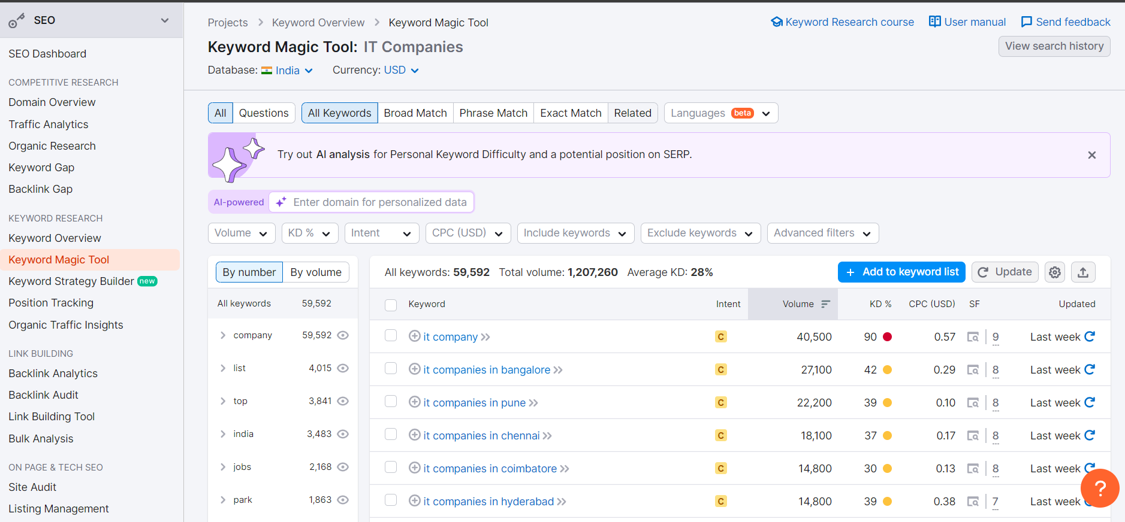View SERP icon for 'it company' row

click(973, 337)
